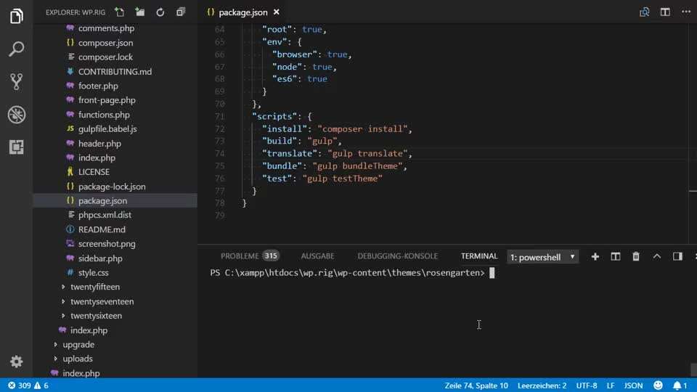
Task: Expand the twentyfifteen folder
Action: coord(94,287)
